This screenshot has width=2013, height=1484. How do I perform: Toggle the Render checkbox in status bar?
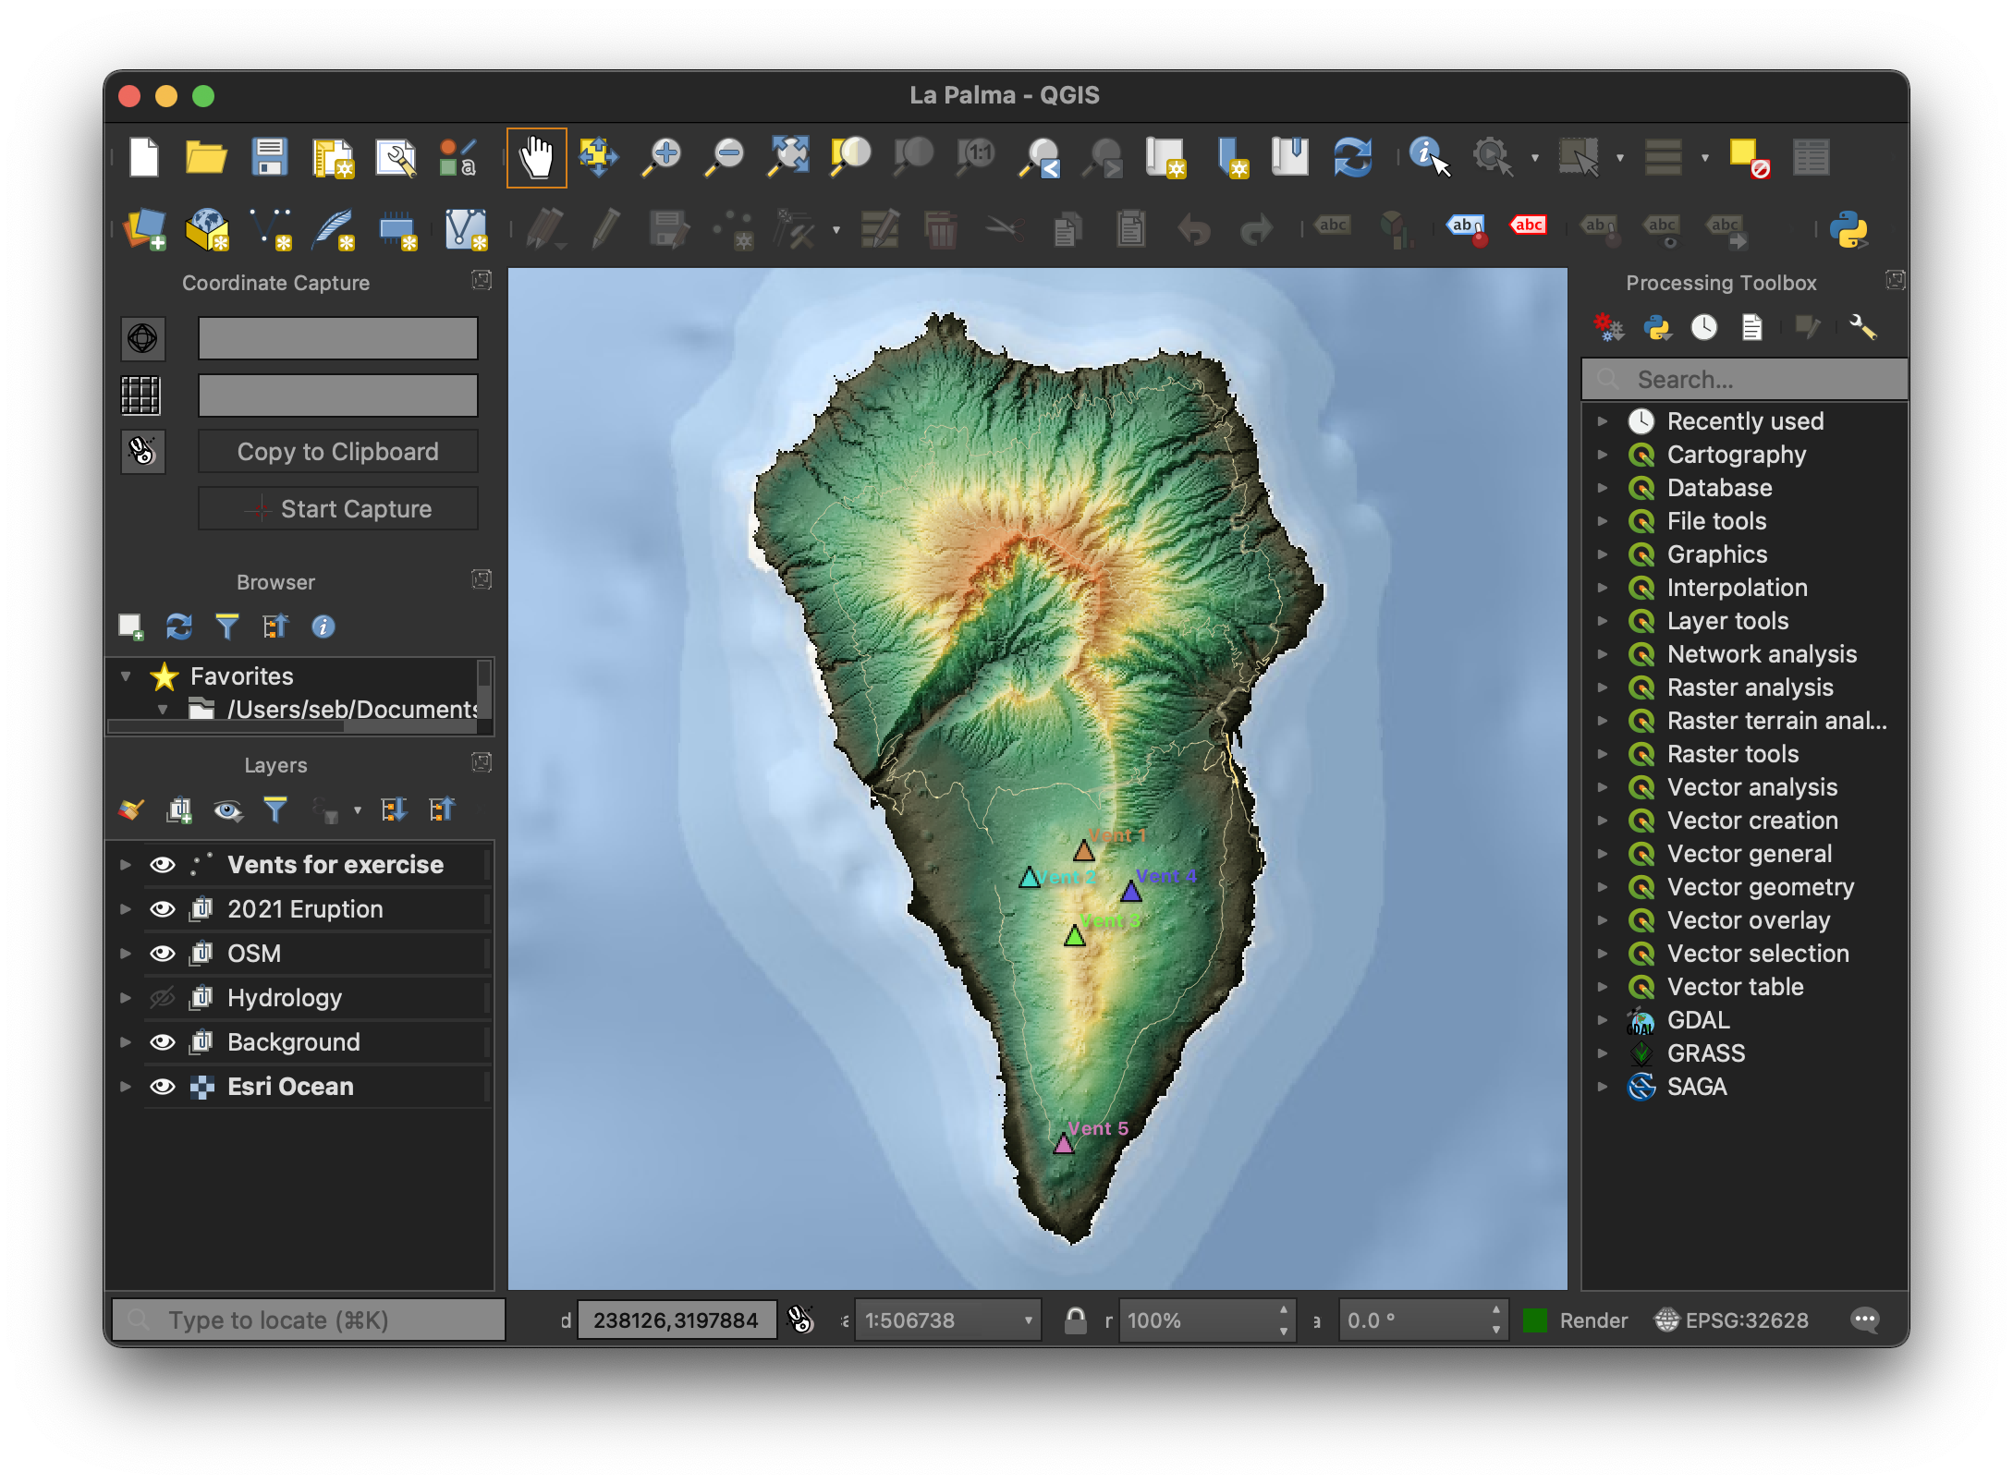click(1535, 1320)
